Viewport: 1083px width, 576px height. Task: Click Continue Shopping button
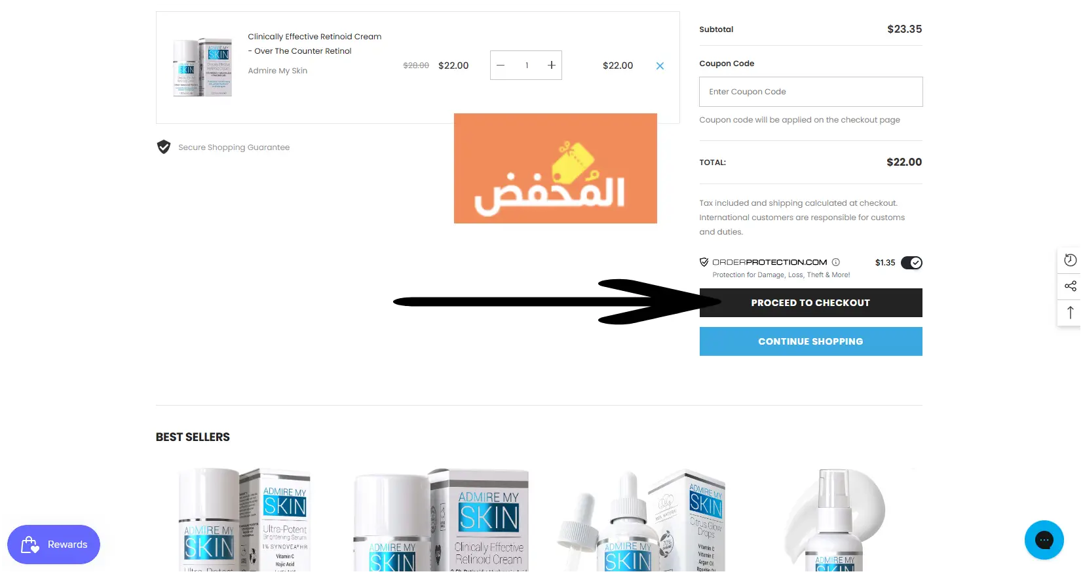(810, 341)
